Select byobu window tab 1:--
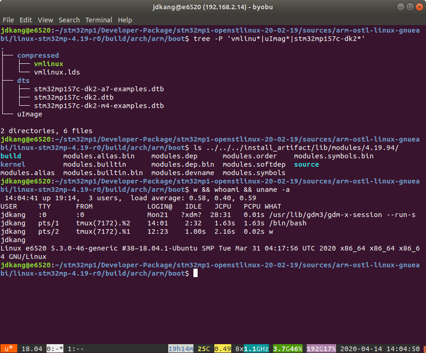This screenshot has height=353, width=426. point(76,349)
